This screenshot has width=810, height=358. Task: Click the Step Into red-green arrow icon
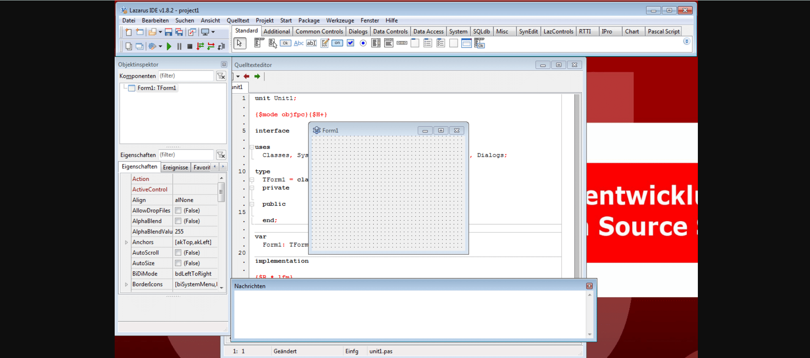[201, 46]
